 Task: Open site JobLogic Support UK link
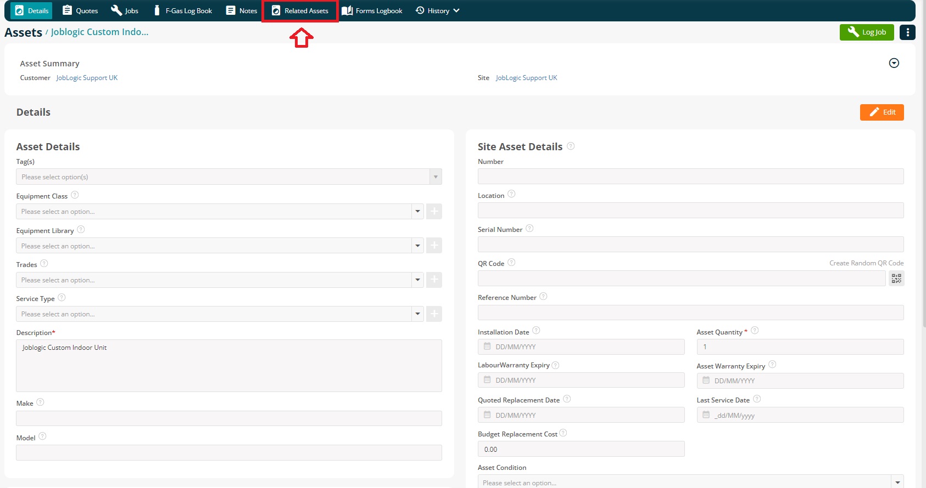pyautogui.click(x=526, y=78)
